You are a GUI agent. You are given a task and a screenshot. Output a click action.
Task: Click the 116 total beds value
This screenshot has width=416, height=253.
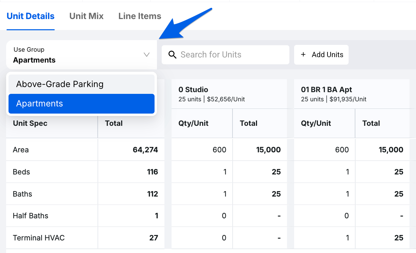click(153, 172)
